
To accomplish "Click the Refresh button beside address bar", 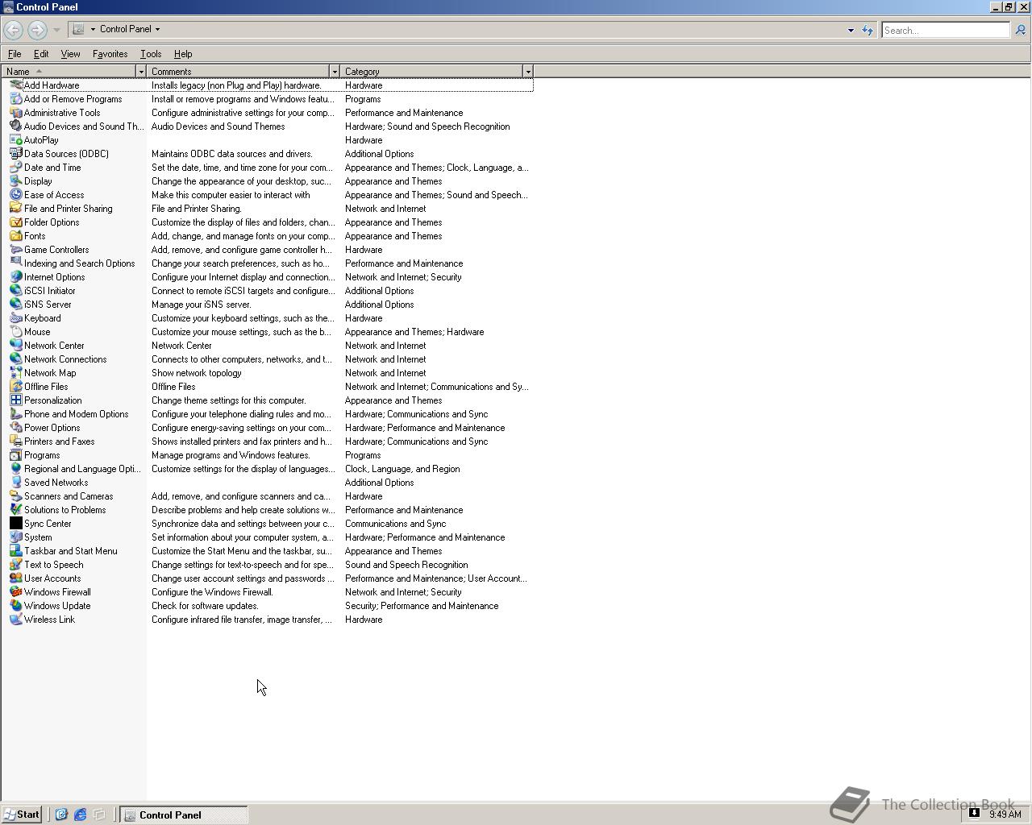I will (868, 30).
